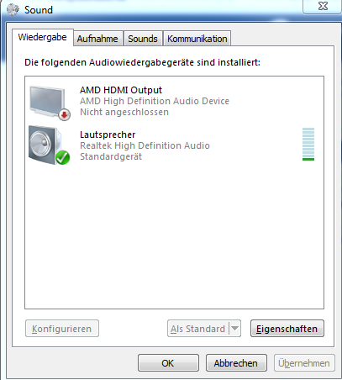
Task: Select the AMD HDMI Output device name
Action: click(121, 90)
